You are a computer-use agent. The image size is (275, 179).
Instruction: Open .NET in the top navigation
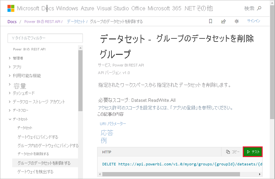pyautogui.click(x=189, y=8)
